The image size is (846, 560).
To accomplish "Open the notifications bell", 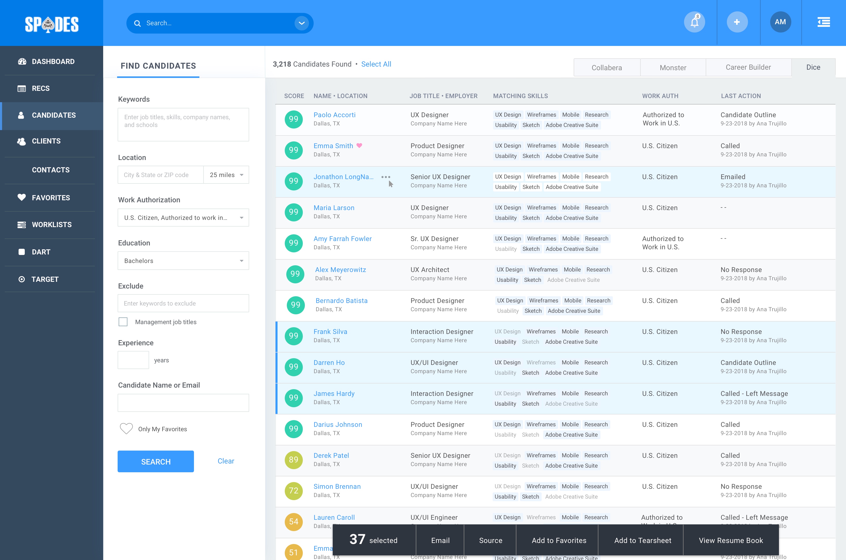I will (x=694, y=22).
